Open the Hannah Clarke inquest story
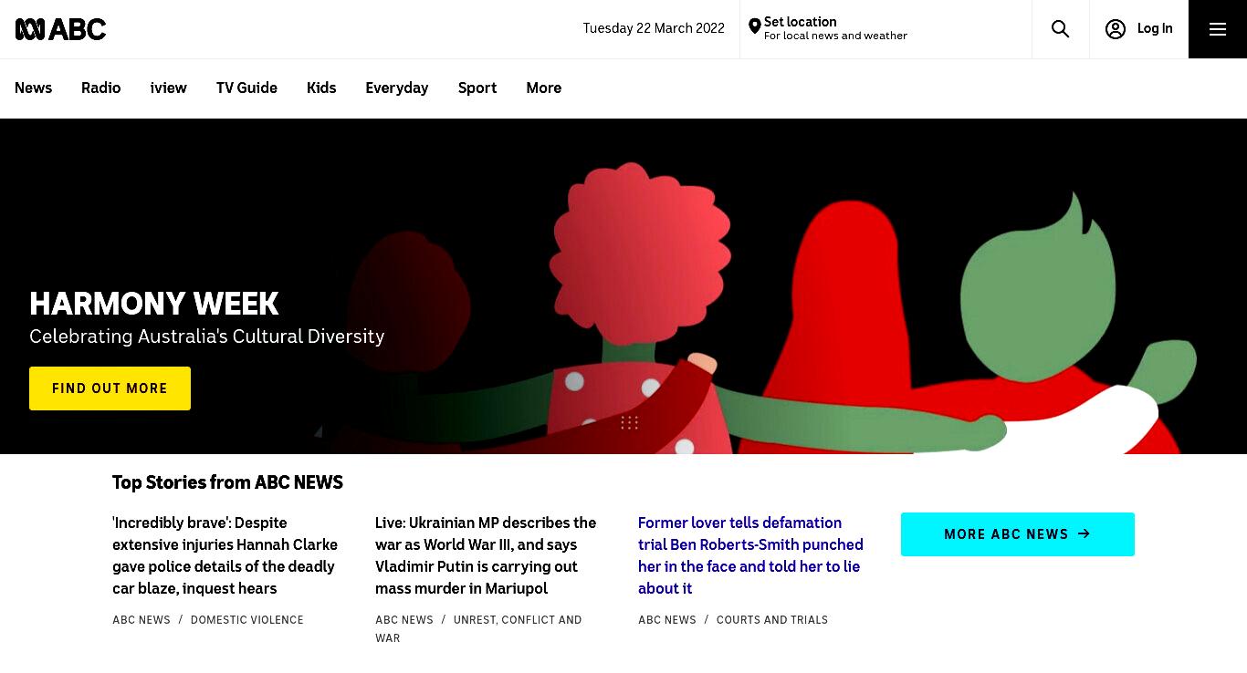The image size is (1247, 673). (x=225, y=555)
